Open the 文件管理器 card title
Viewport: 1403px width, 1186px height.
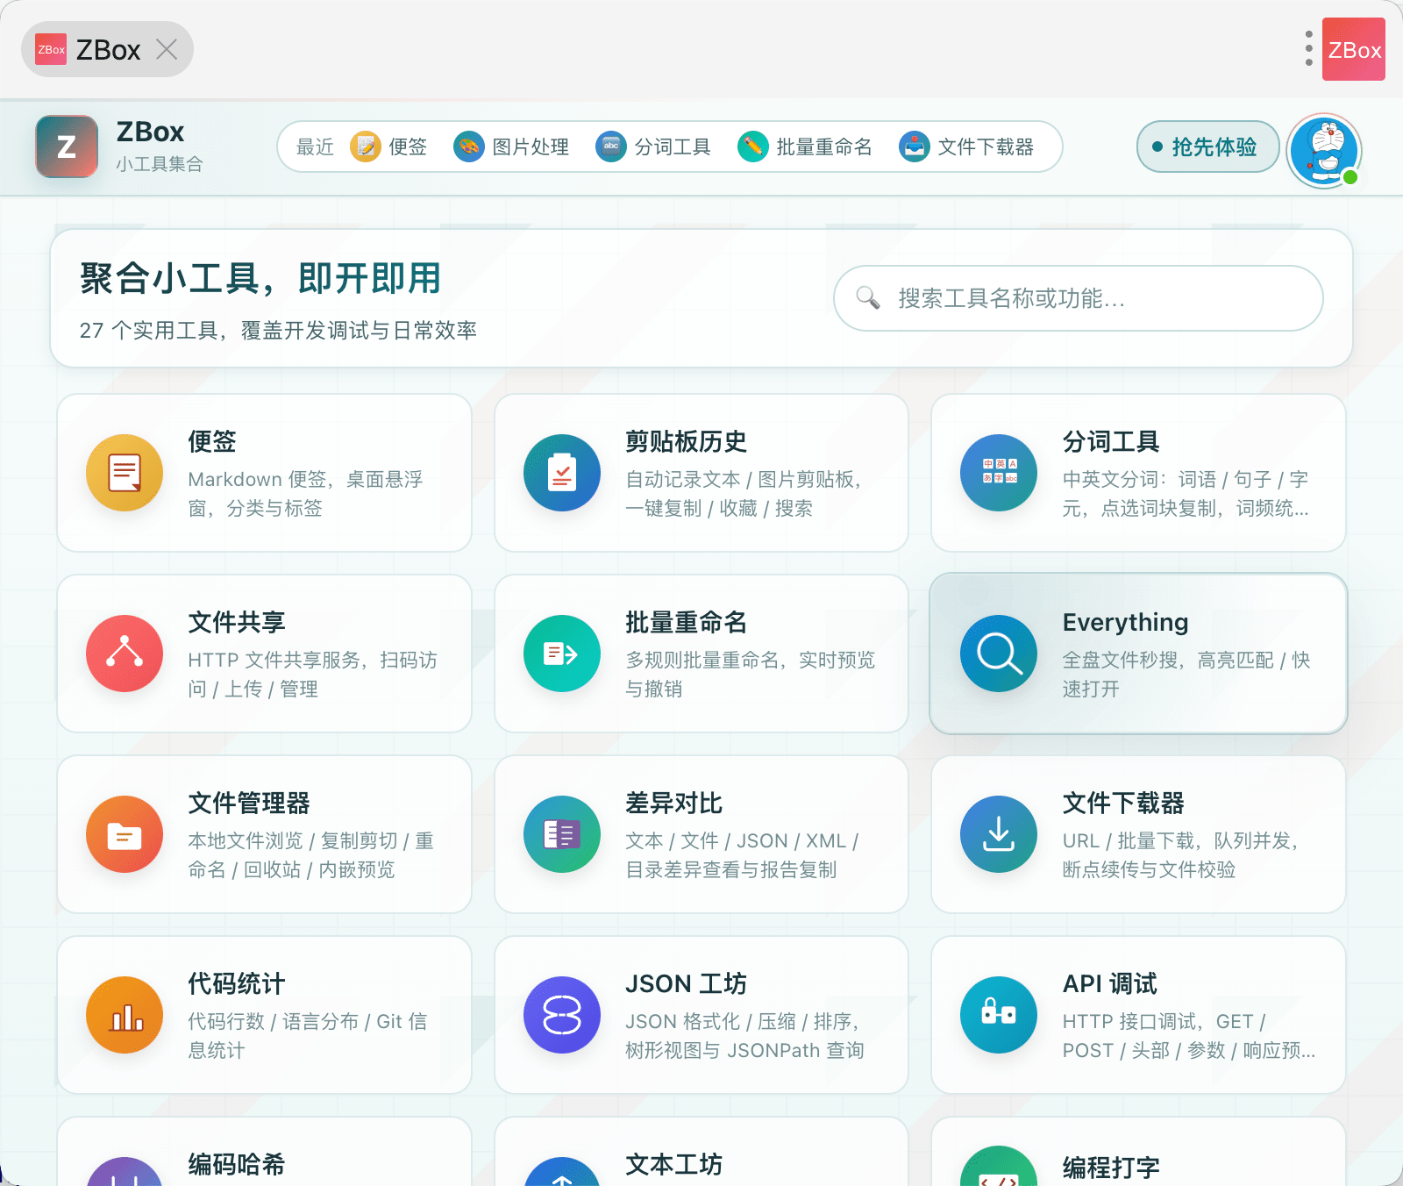point(249,803)
